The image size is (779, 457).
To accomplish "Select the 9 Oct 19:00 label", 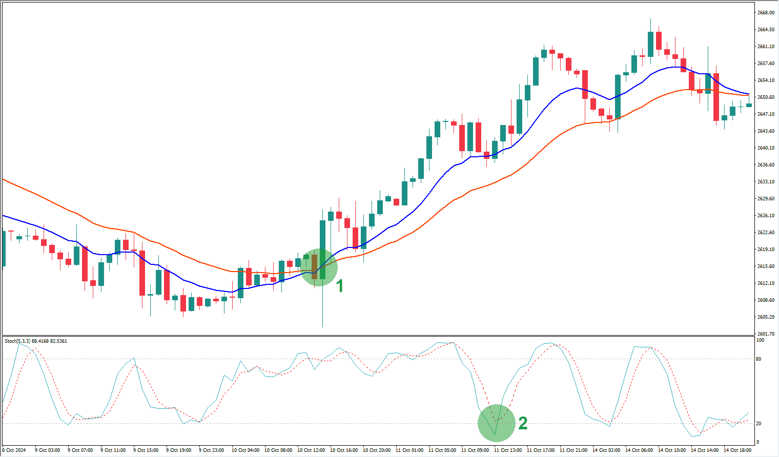I will pyautogui.click(x=179, y=450).
